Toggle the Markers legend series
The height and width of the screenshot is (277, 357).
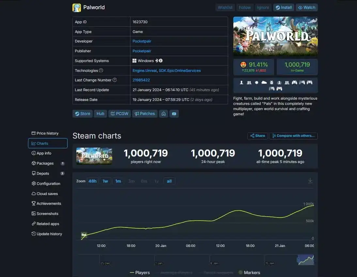pos(249,272)
